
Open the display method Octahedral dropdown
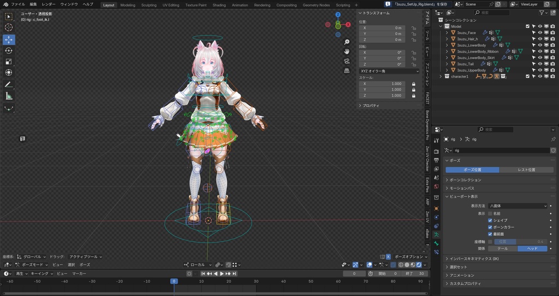(x=518, y=206)
